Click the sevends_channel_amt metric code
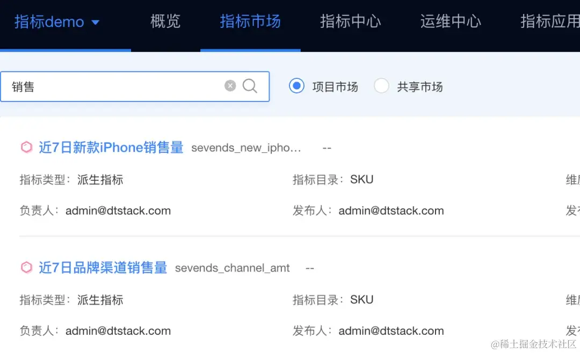The image size is (580, 353). (x=233, y=268)
